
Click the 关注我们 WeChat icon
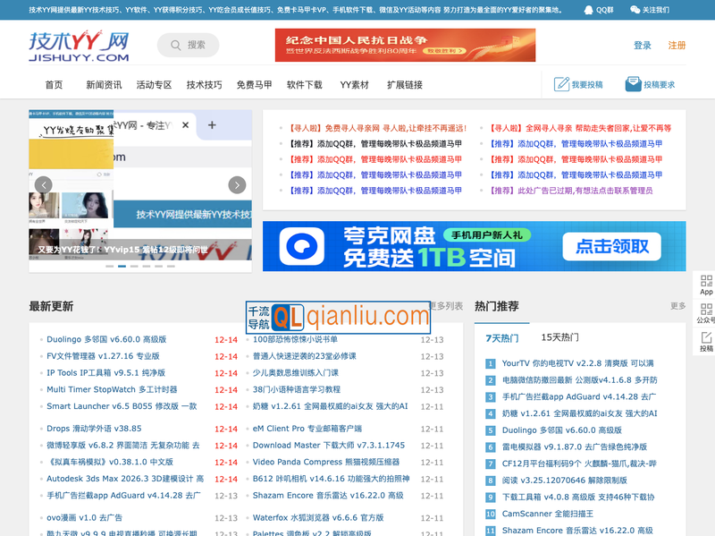click(x=635, y=10)
